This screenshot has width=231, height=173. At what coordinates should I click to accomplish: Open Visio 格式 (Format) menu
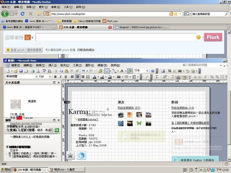65,65
